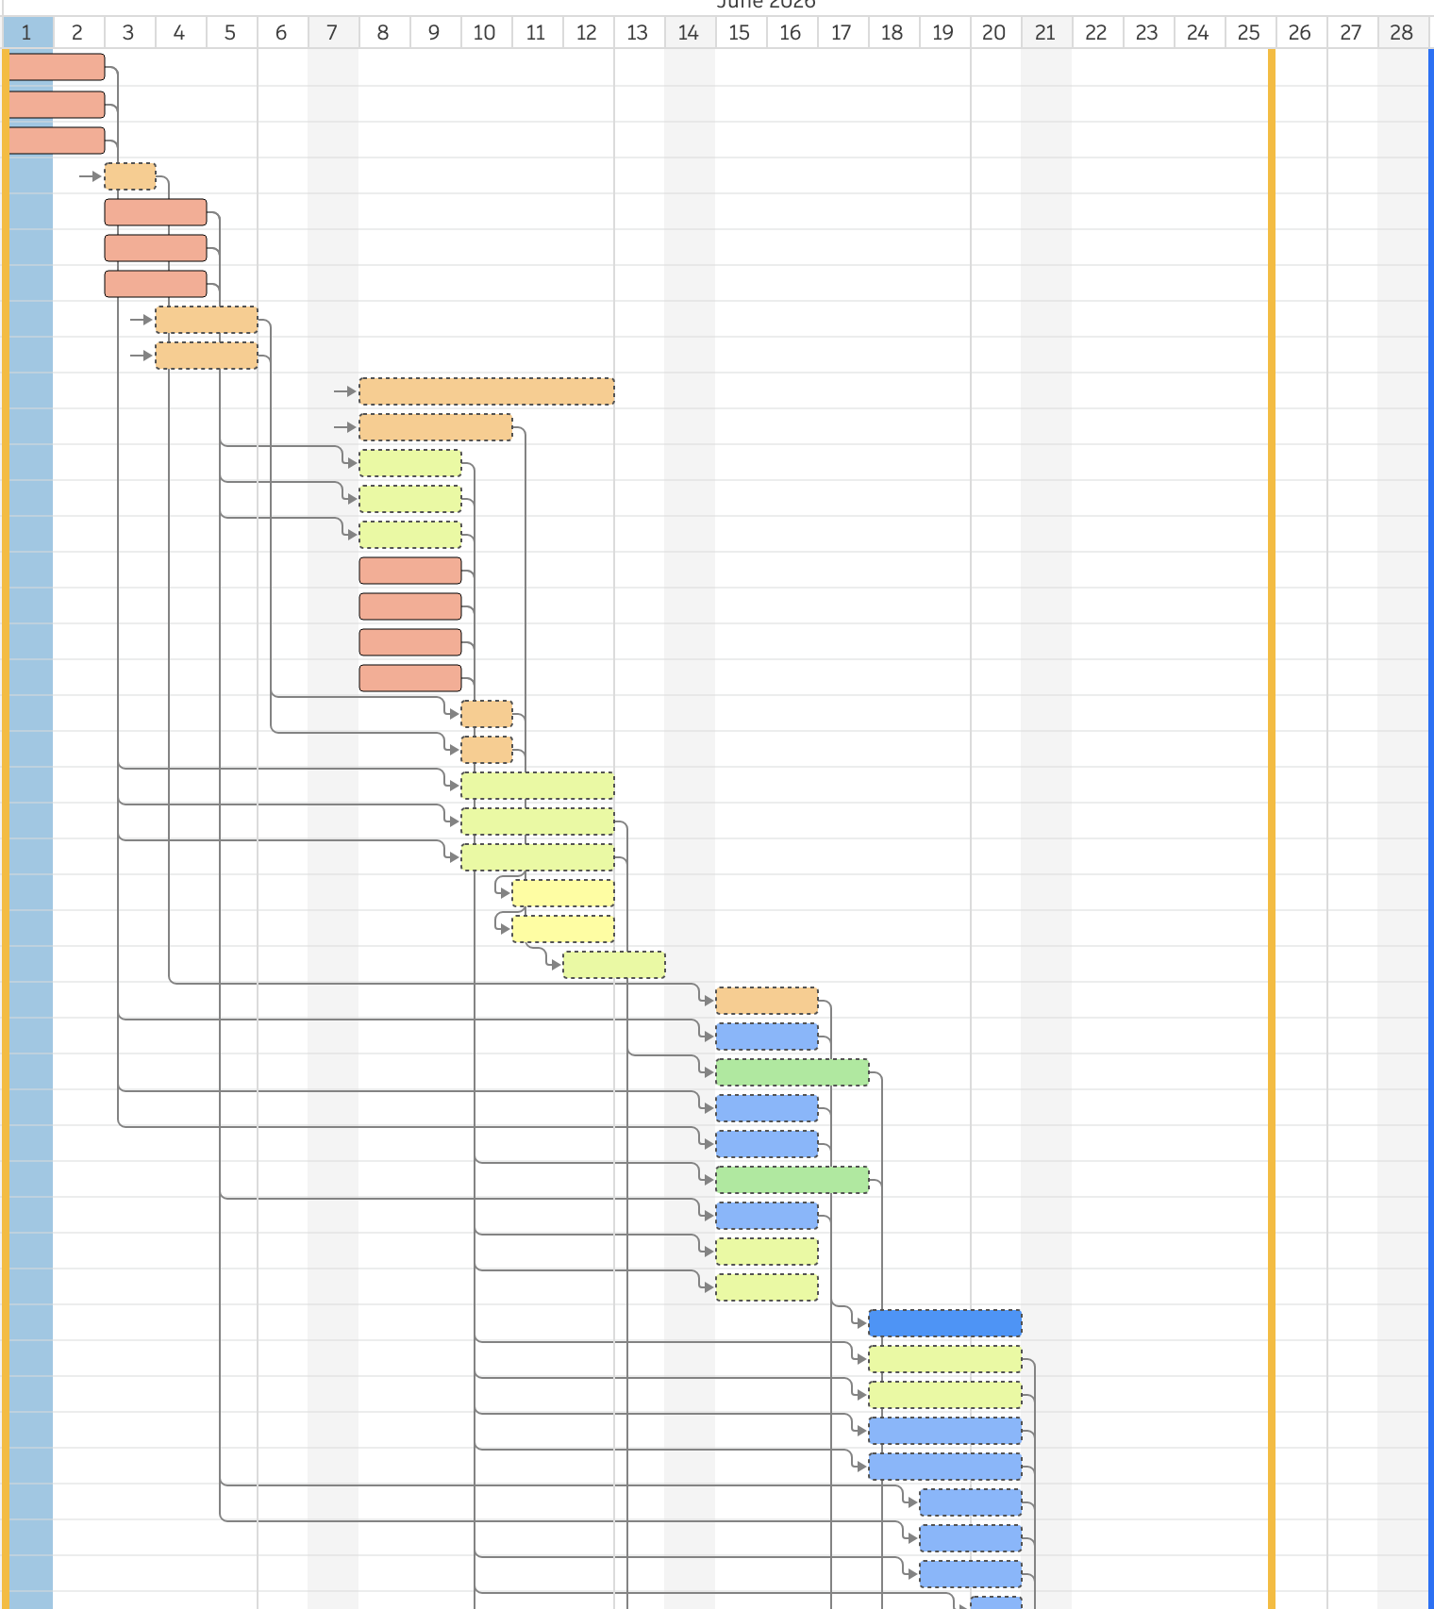Click day 15 column header
This screenshot has height=1609, width=1434.
pyautogui.click(x=741, y=33)
